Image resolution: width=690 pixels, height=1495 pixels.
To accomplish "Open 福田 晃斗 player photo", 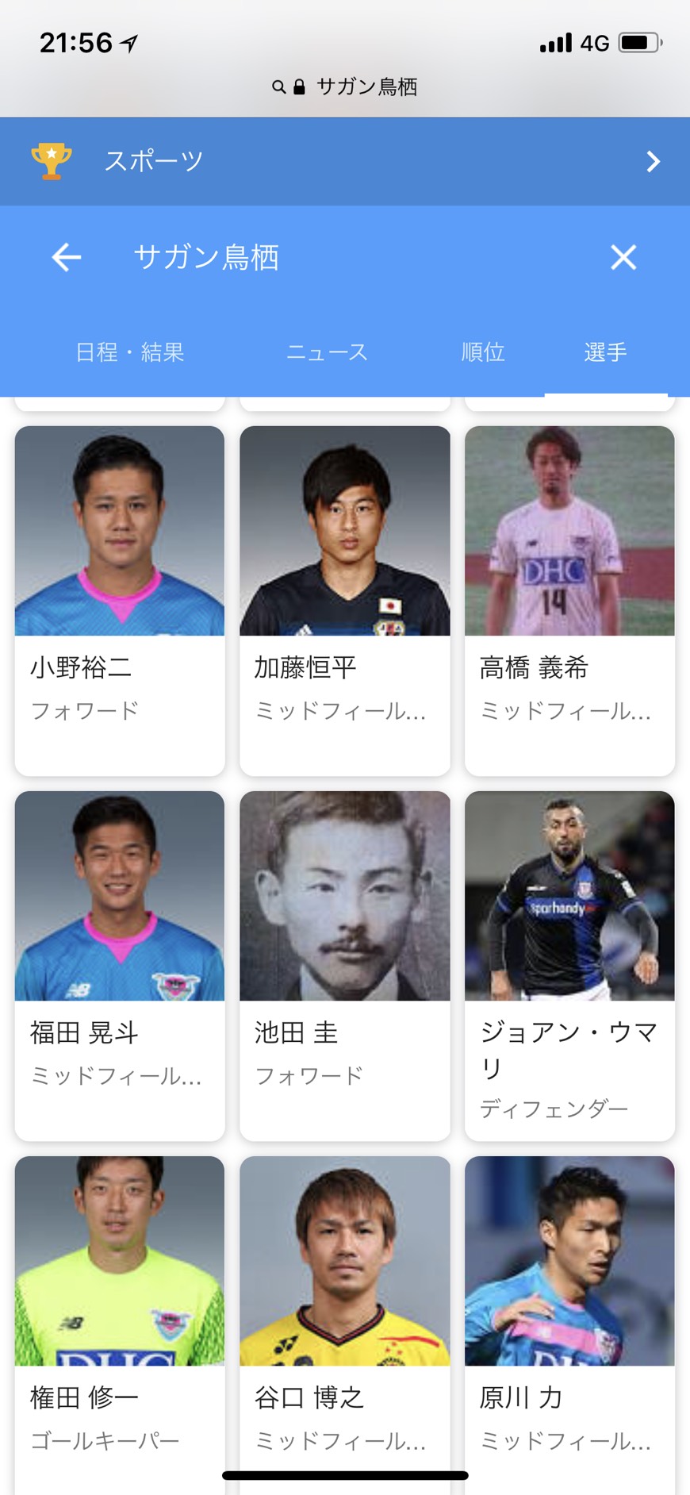I will [120, 896].
